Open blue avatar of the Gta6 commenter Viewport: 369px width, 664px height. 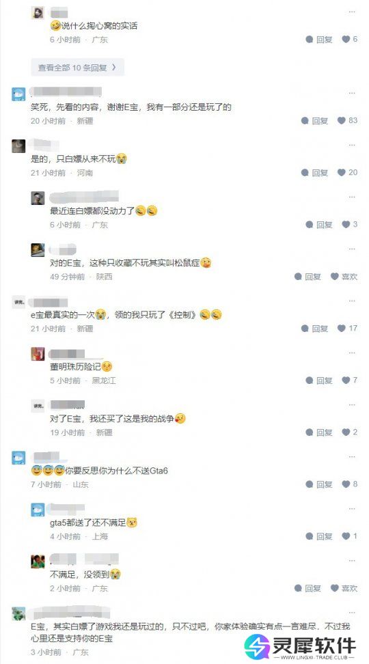[x=18, y=458]
